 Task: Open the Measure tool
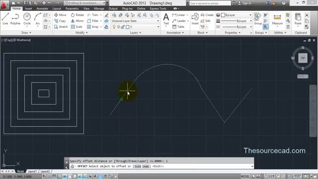click(x=277, y=19)
